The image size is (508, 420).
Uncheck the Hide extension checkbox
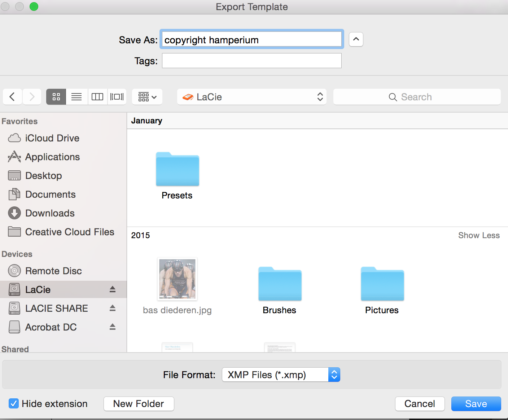pos(14,403)
